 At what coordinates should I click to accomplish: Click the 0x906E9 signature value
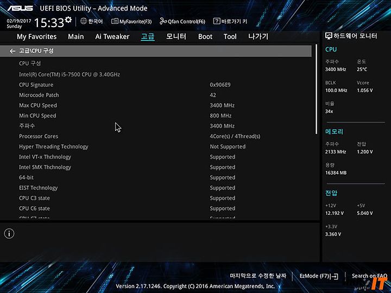point(220,85)
